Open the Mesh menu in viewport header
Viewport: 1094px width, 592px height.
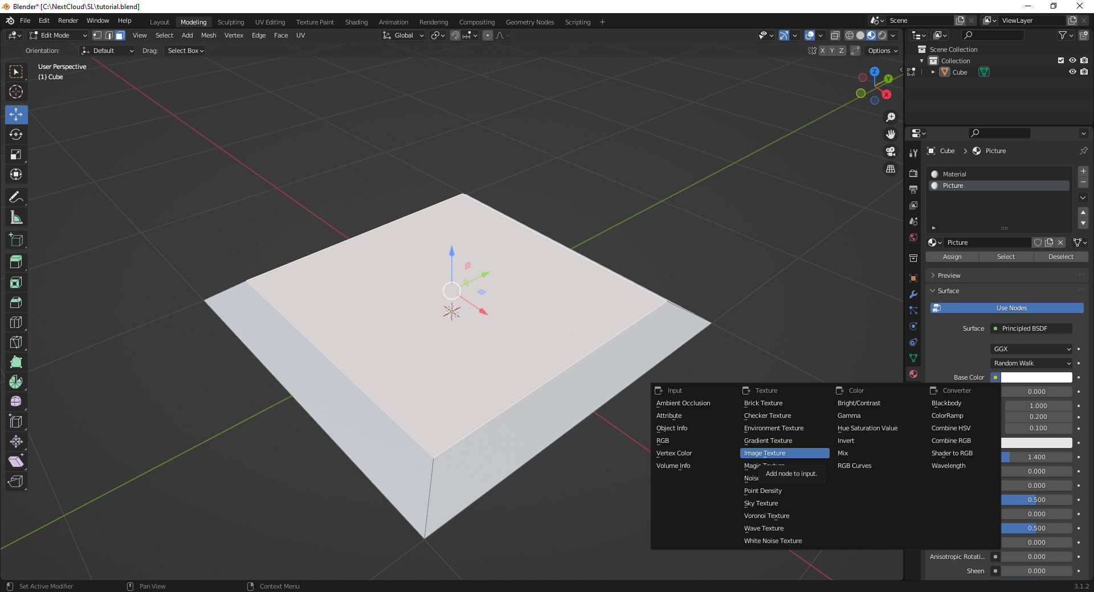(209, 35)
